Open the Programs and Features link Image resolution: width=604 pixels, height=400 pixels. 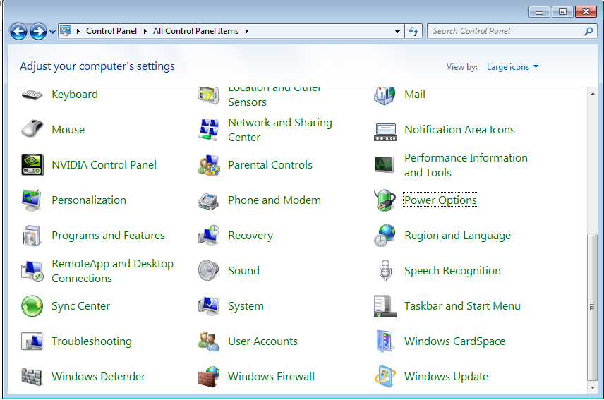[108, 236]
